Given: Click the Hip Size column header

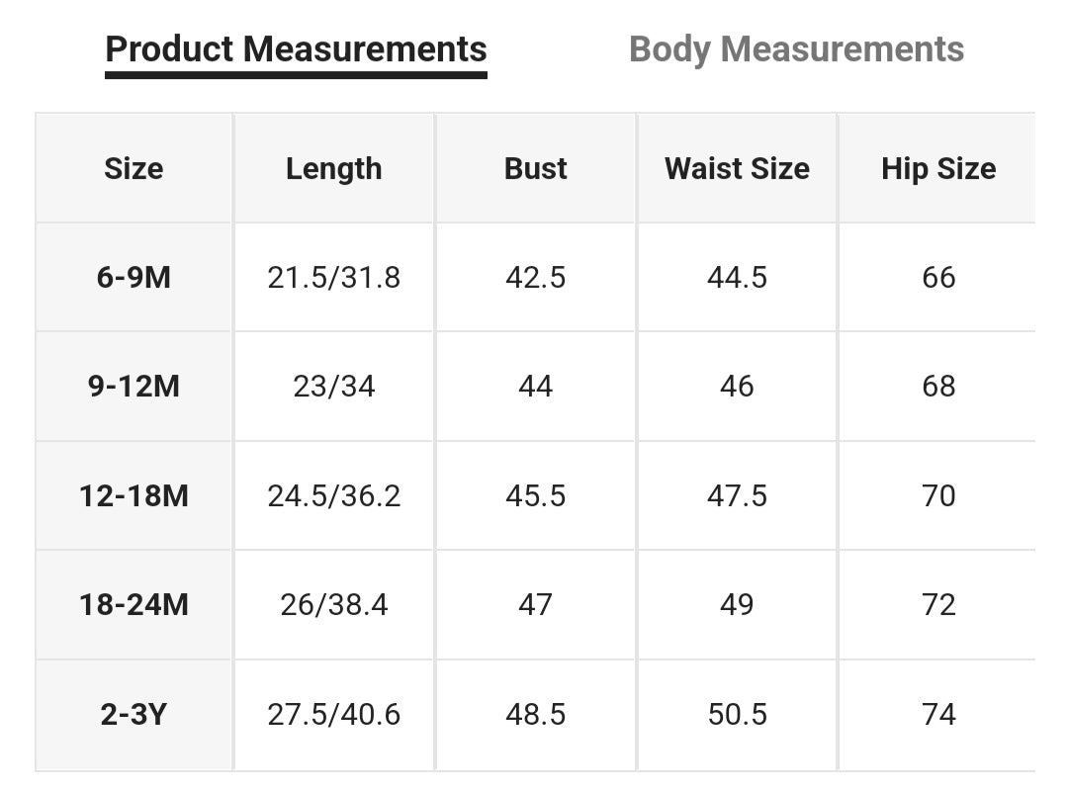Looking at the screenshot, I should tap(937, 169).
